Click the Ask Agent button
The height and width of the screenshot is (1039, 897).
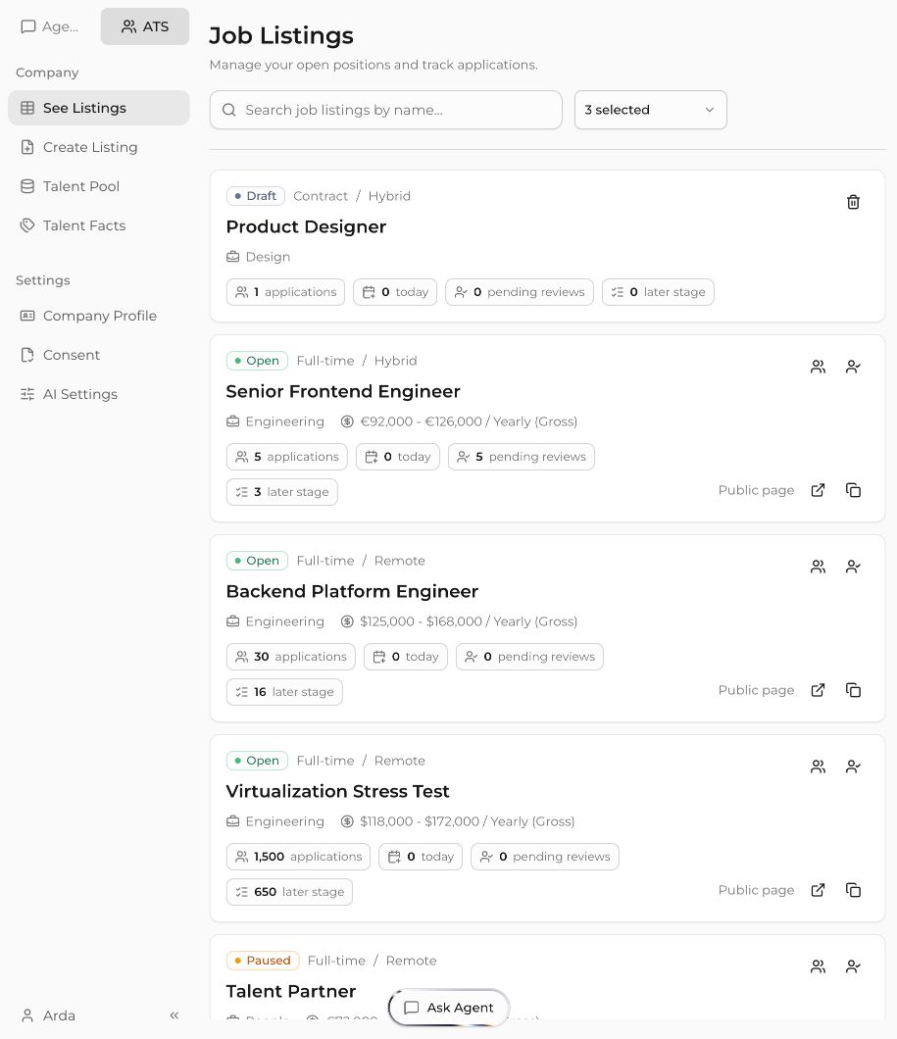click(x=449, y=1008)
